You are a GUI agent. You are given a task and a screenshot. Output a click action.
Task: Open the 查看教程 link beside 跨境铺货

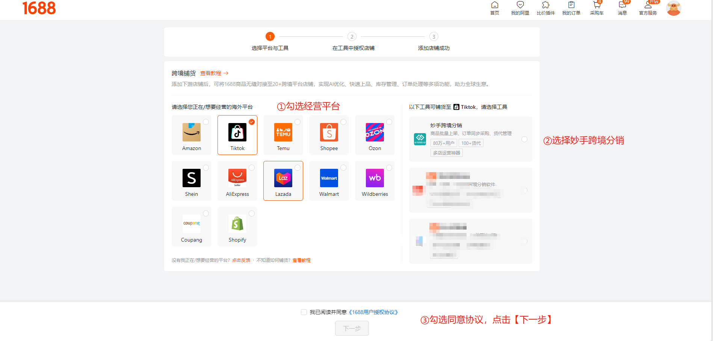coord(214,73)
